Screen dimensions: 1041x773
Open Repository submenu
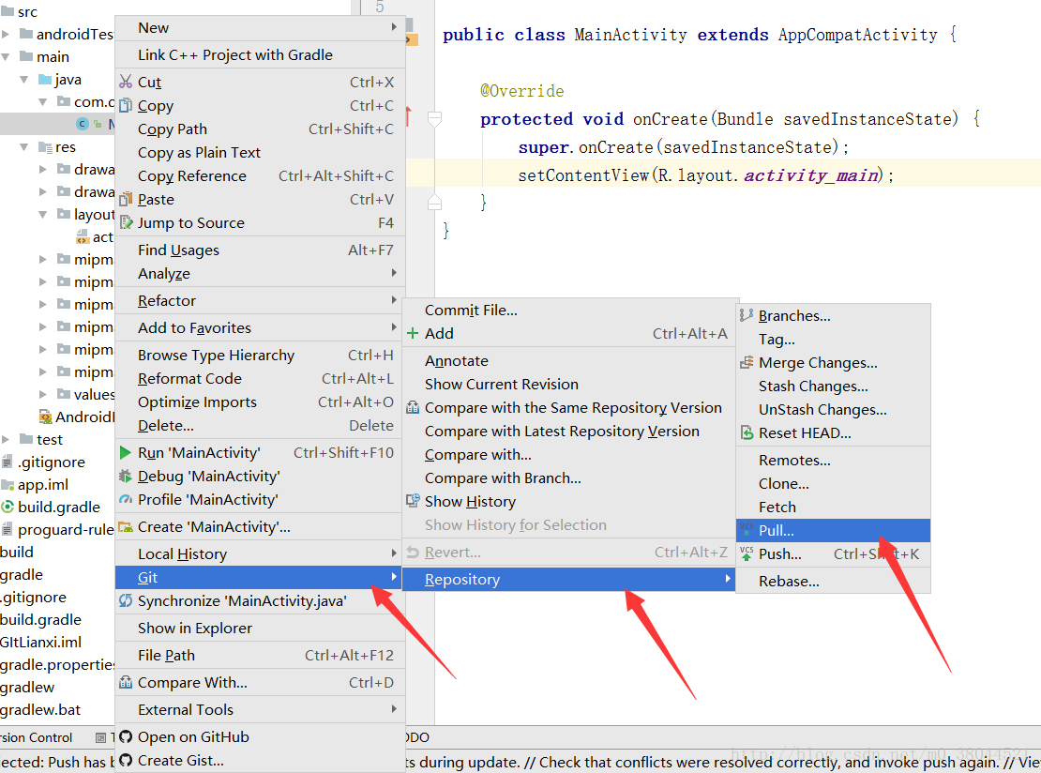(569, 579)
